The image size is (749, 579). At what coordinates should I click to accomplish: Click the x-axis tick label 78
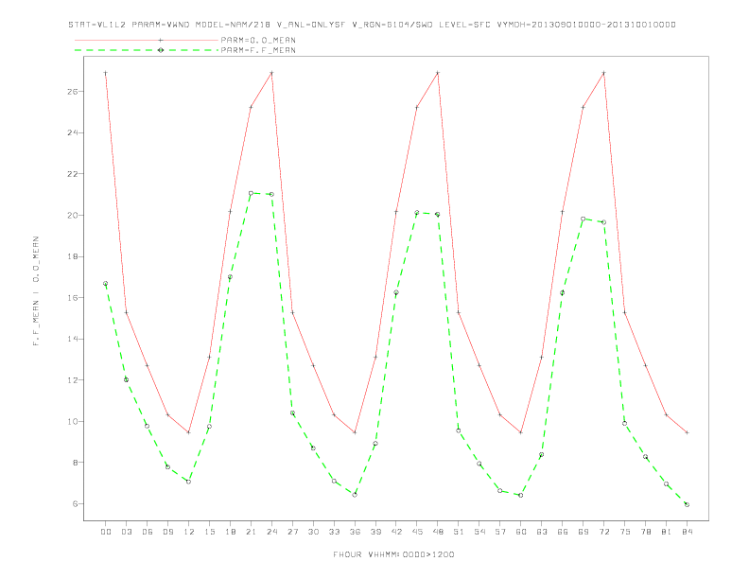coord(646,532)
